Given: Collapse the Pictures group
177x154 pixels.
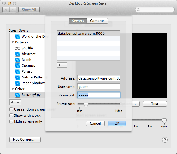Looking at the screenshot, I should click(13, 42).
